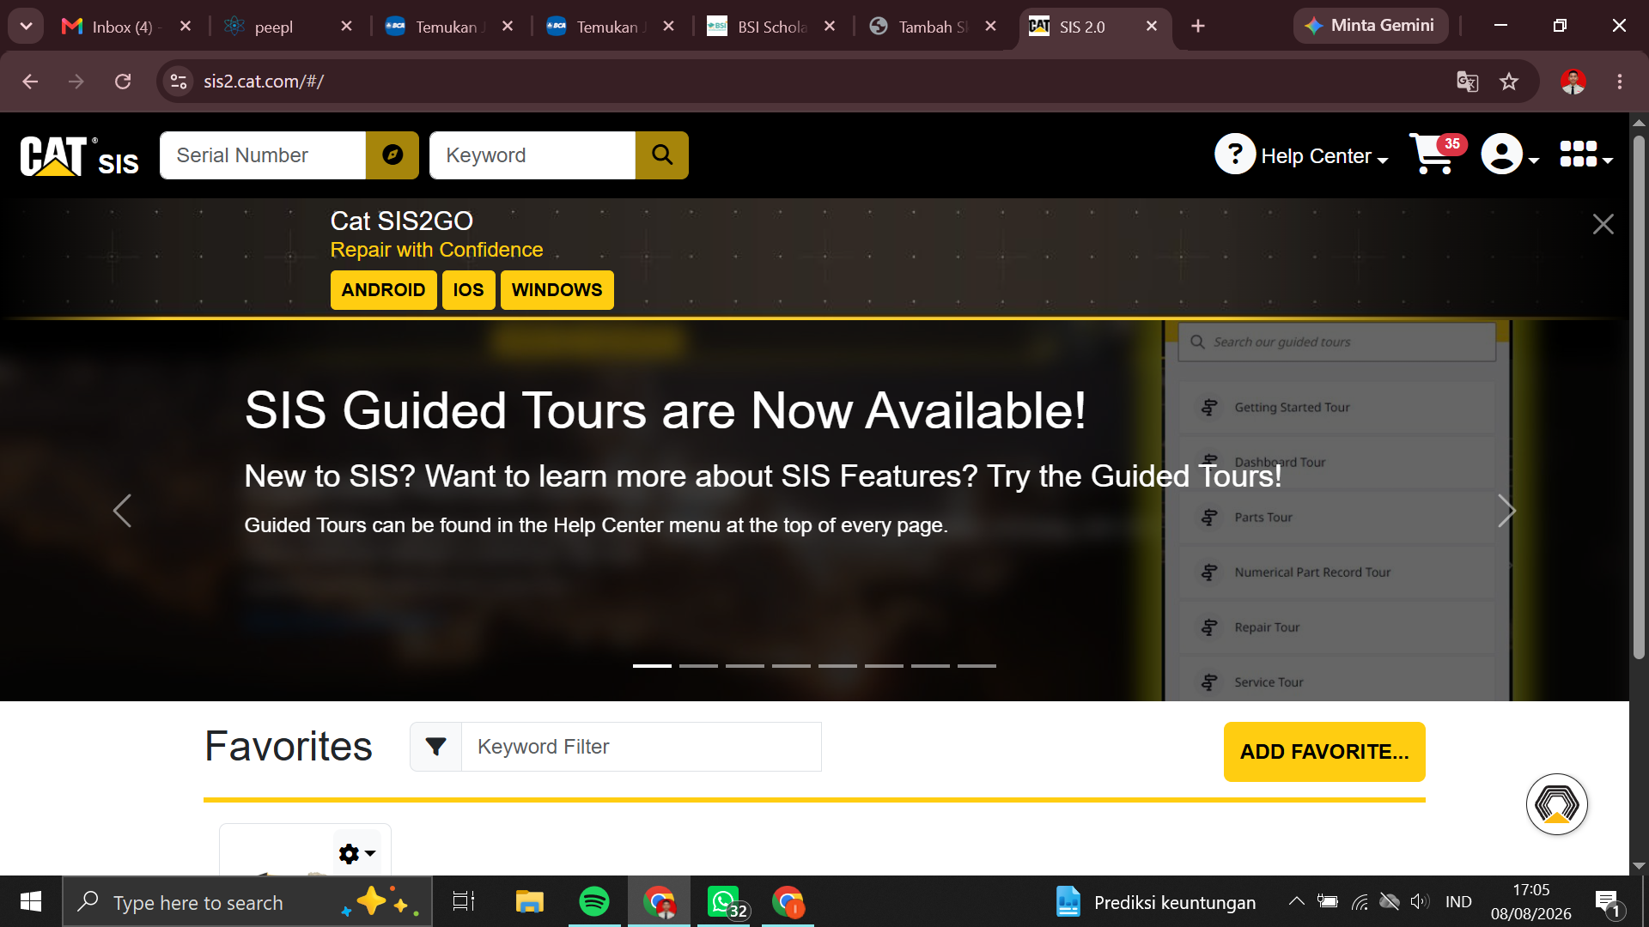Open the Chrome three-dot menu

[x=1620, y=82]
